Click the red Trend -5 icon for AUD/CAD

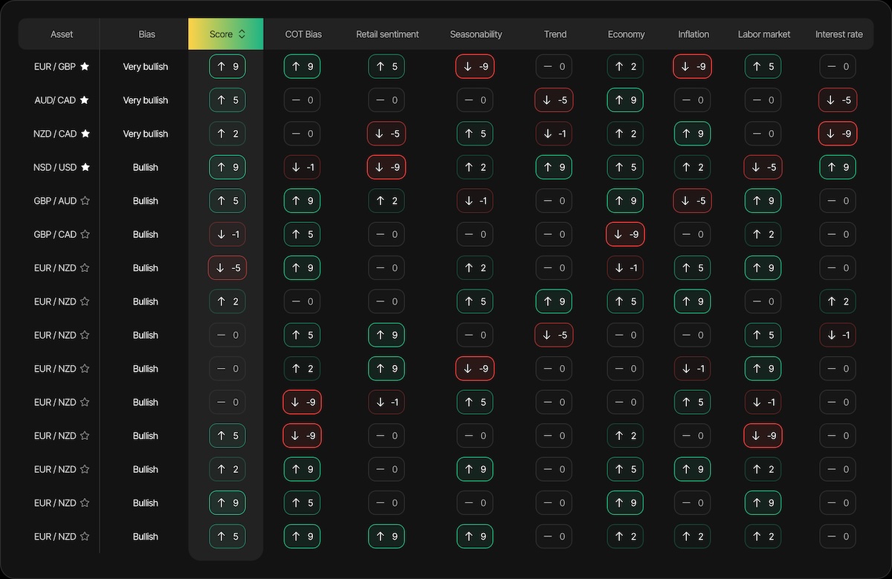(554, 100)
